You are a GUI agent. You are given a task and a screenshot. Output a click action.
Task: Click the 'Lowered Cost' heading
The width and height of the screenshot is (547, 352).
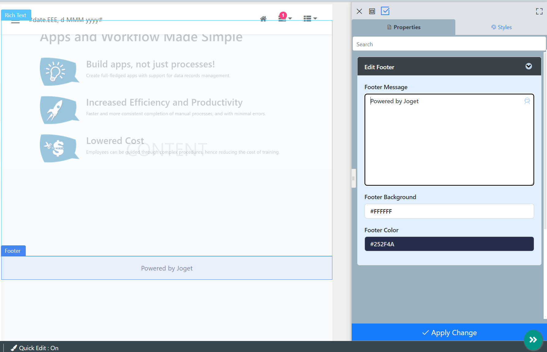(115, 141)
